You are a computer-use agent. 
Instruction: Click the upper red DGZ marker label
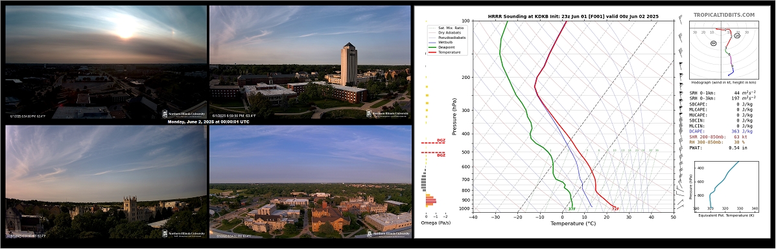point(441,140)
